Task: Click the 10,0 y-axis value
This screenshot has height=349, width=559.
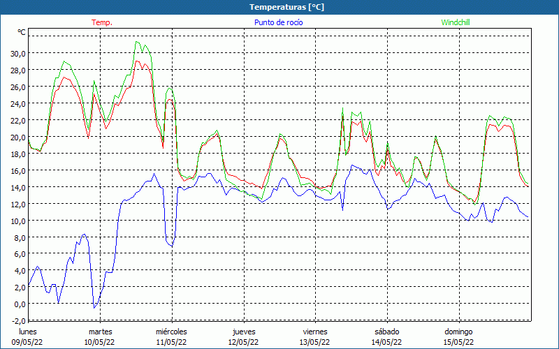Action: [18, 221]
